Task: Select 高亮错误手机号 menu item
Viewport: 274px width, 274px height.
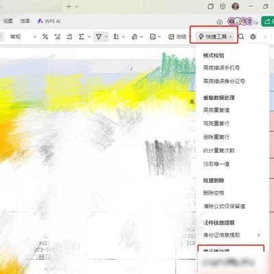Action: tap(221, 68)
